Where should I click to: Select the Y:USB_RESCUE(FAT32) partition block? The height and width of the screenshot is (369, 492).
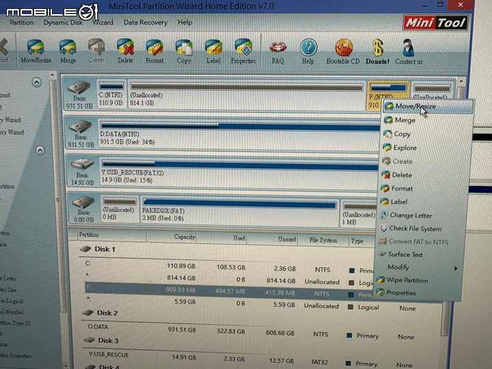pyautogui.click(x=240, y=172)
